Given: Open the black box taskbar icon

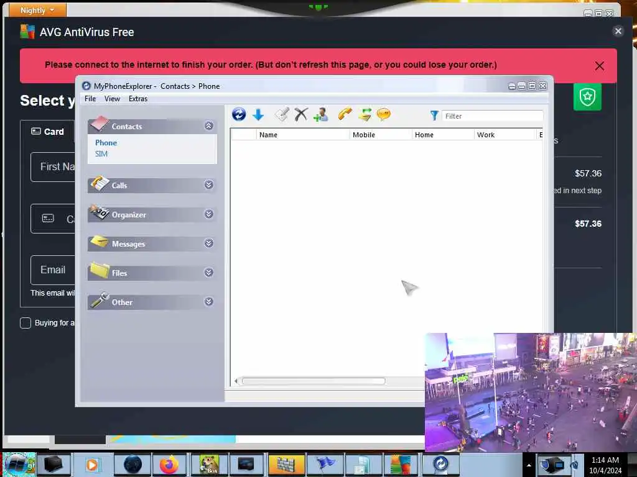Looking at the screenshot, I should 53,465.
